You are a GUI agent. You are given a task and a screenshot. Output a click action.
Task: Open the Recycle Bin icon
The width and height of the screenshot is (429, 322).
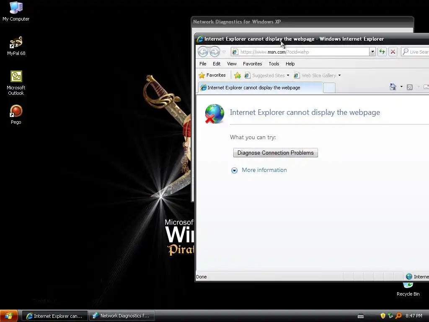click(x=408, y=289)
